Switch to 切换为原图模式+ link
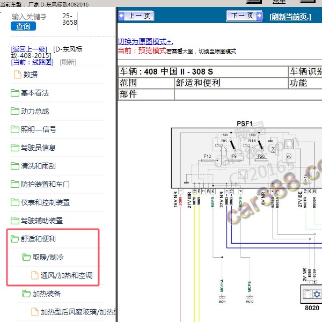Image resolution: width=322 pixels, height=322 pixels. [145, 41]
